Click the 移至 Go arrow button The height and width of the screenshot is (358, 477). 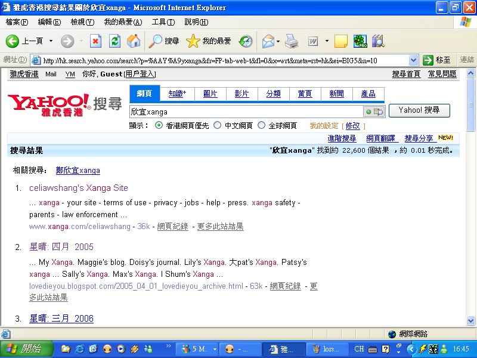(x=437, y=60)
